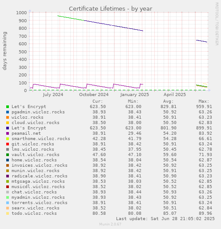Select the purple peamail.net legend swatch
The width and height of the screenshot is (221, 229).
[x=8, y=133]
